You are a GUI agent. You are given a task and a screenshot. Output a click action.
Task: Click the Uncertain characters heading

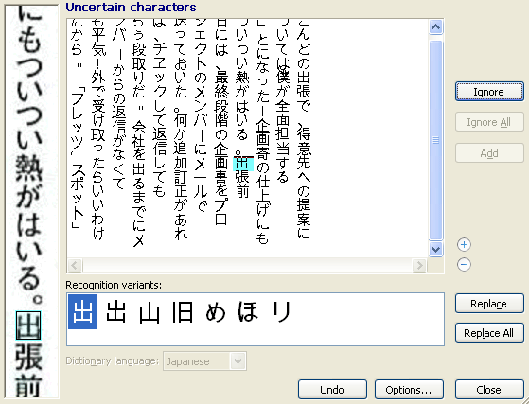(x=131, y=7)
